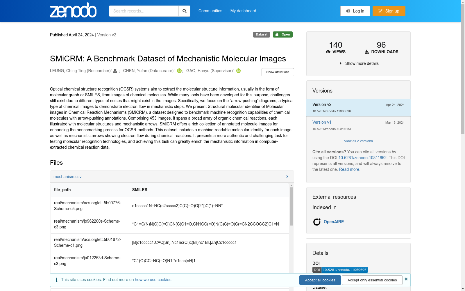Open the OpenAIRE link

[334, 222]
